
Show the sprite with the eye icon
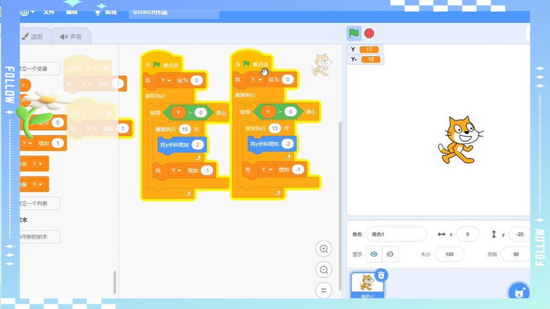coord(374,254)
